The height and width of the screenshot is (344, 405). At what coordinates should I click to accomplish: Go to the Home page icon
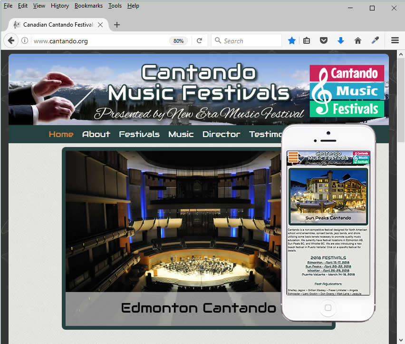[358, 40]
